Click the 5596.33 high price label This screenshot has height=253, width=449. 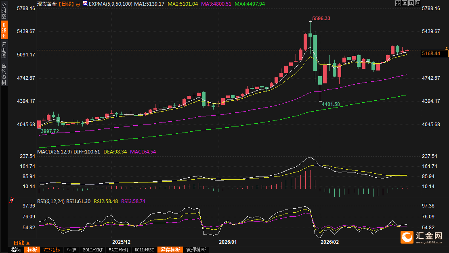(x=321, y=19)
